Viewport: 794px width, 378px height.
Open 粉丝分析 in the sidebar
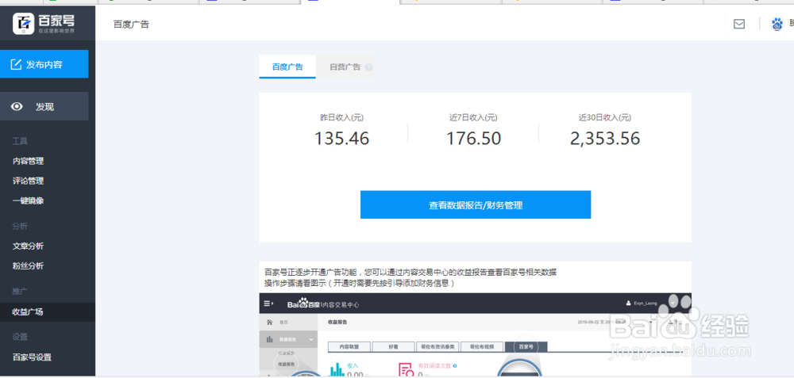[x=29, y=265]
